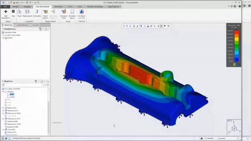
Task: Expand the Pattern feature node
Action: pyautogui.click(x=3, y=108)
